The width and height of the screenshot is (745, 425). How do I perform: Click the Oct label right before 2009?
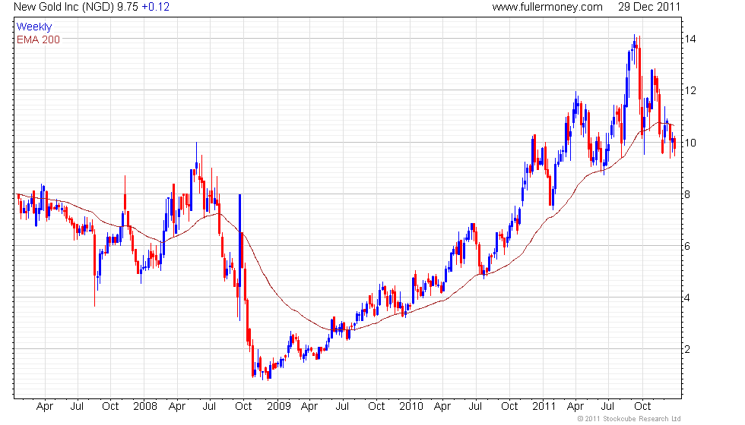coord(243,407)
